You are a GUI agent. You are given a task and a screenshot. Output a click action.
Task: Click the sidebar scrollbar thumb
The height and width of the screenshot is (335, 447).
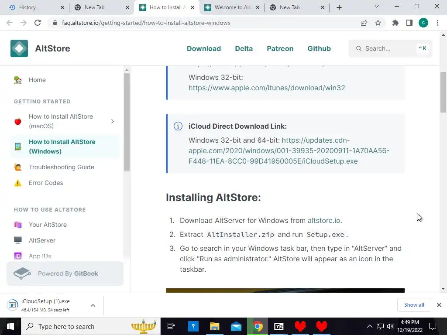127,122
